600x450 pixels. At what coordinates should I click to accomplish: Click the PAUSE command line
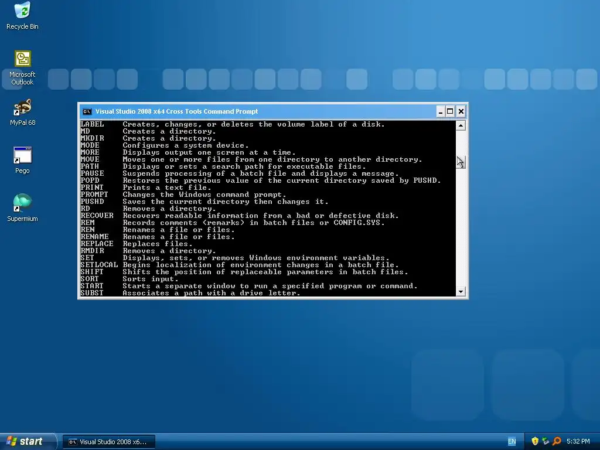pyautogui.click(x=240, y=173)
